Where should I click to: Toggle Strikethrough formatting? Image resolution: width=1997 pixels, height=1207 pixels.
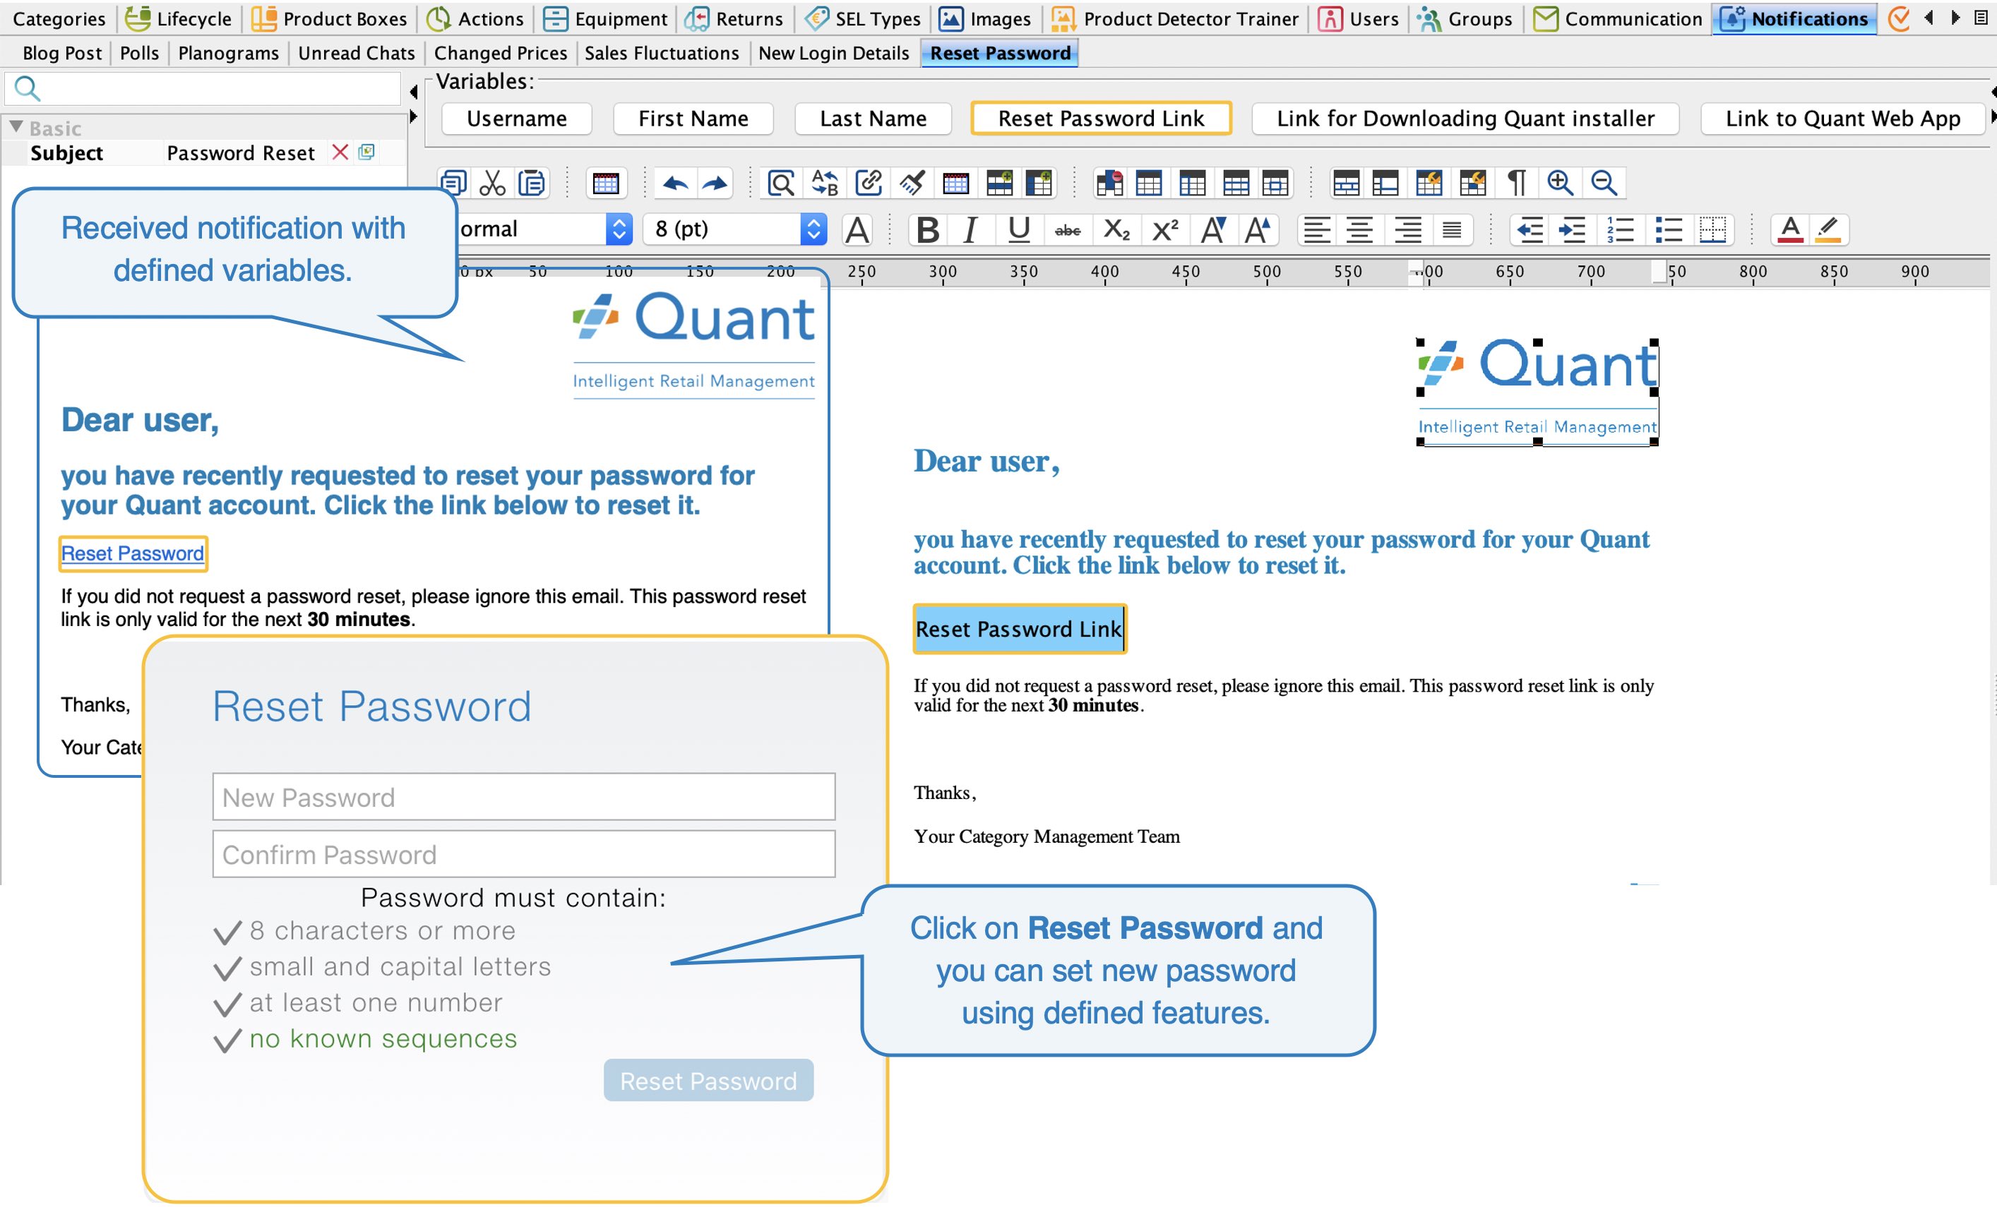click(1068, 230)
